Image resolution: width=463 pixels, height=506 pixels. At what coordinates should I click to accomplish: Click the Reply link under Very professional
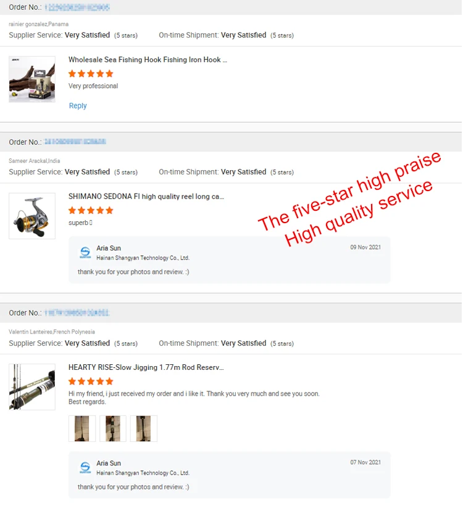click(x=78, y=106)
